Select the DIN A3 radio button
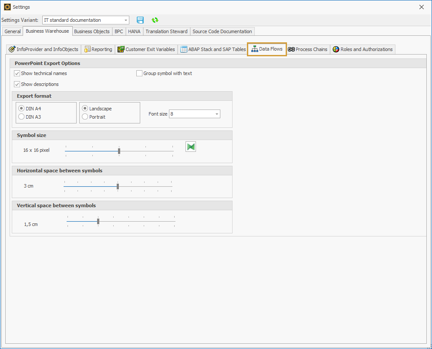Image resolution: width=432 pixels, height=349 pixels. click(21, 116)
